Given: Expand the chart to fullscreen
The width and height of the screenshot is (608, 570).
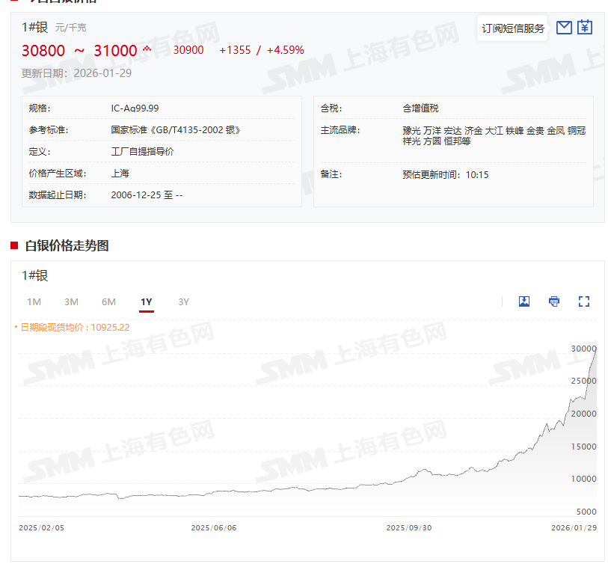Looking at the screenshot, I should tap(584, 301).
